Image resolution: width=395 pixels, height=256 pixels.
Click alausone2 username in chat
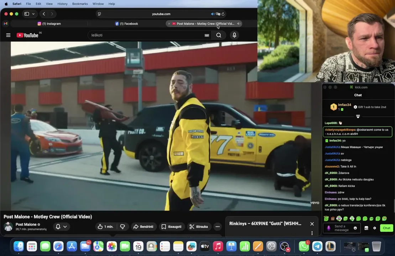click(332, 166)
